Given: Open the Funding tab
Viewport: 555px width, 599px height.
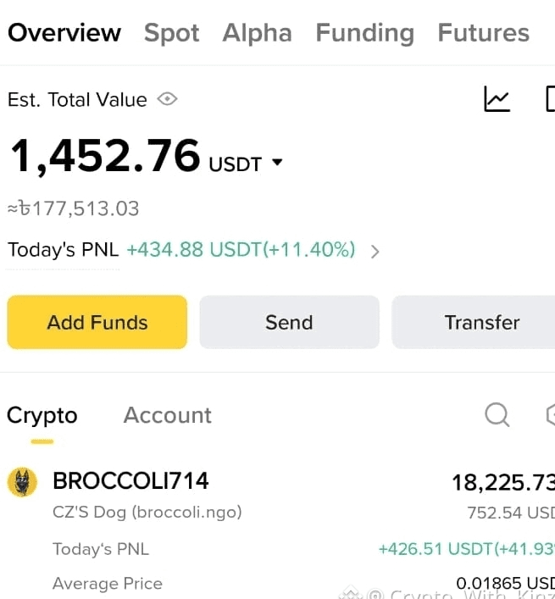Looking at the screenshot, I should coord(365,33).
